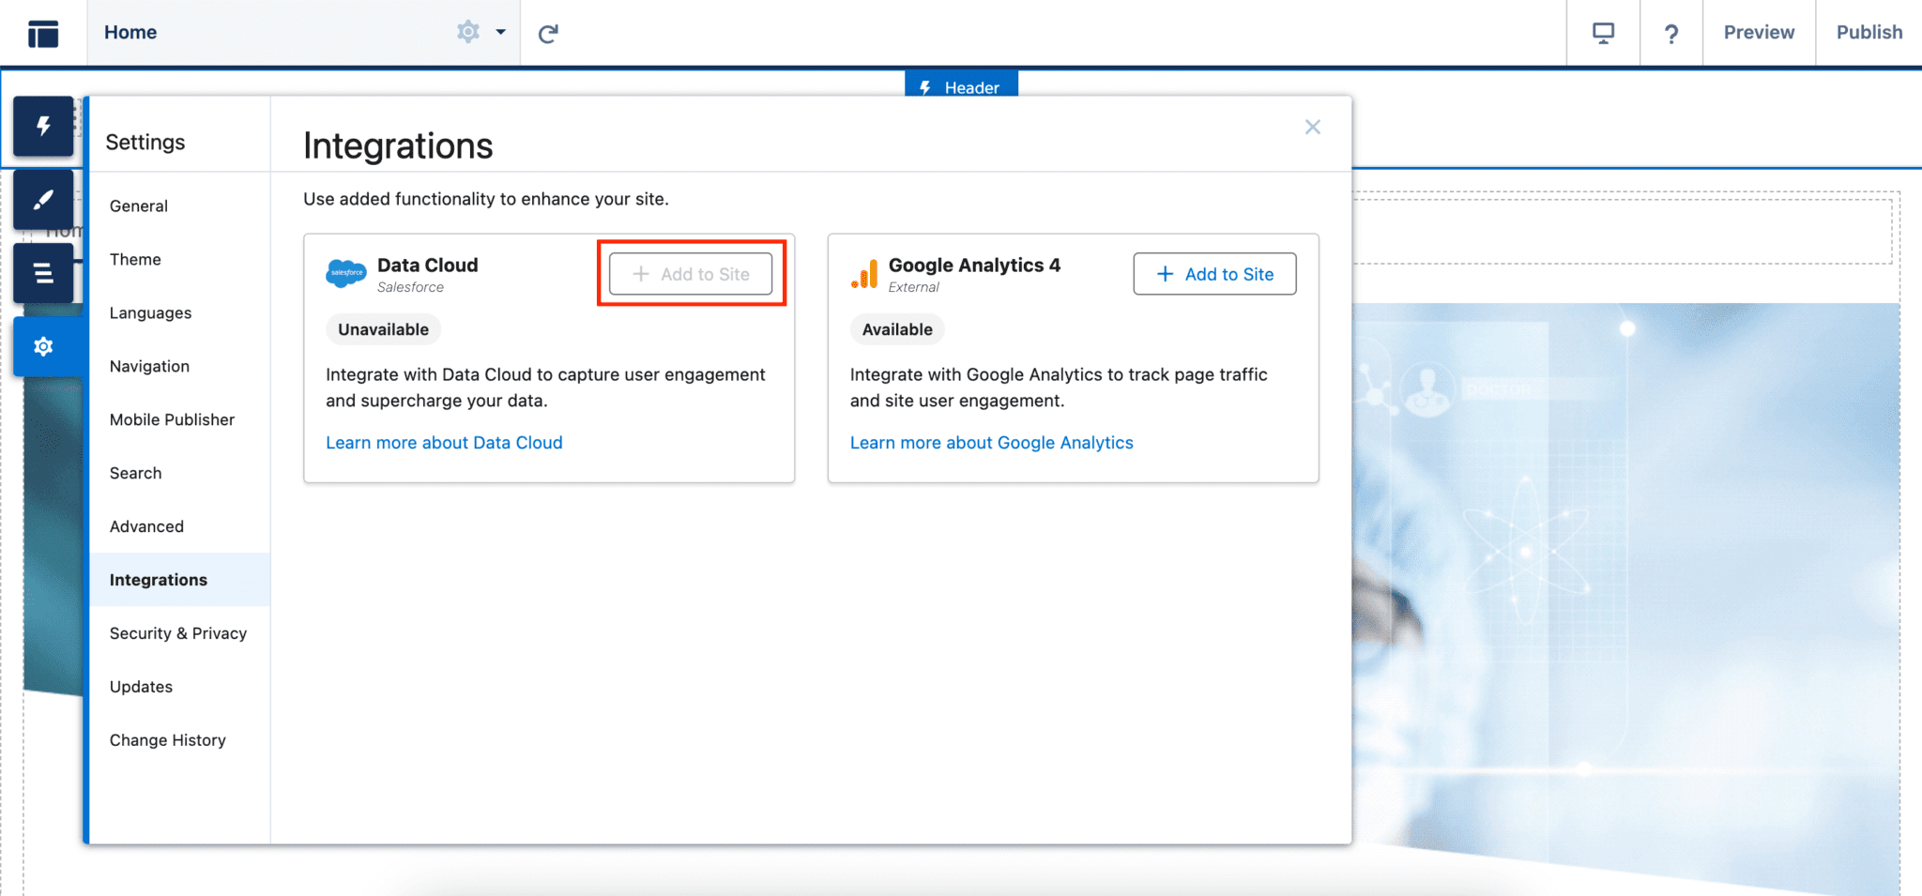Open the Security & Privacy settings section
This screenshot has height=896, width=1922.
click(x=178, y=633)
